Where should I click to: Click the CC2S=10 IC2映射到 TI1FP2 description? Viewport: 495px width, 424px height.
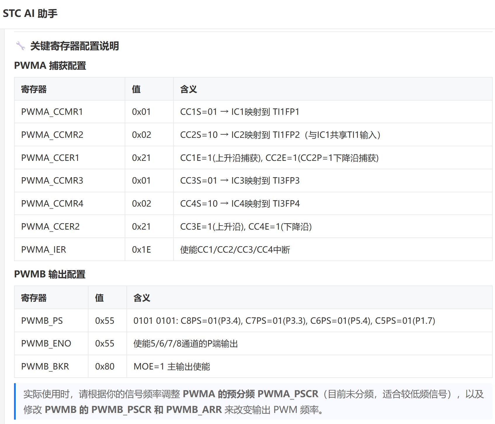coord(280,135)
